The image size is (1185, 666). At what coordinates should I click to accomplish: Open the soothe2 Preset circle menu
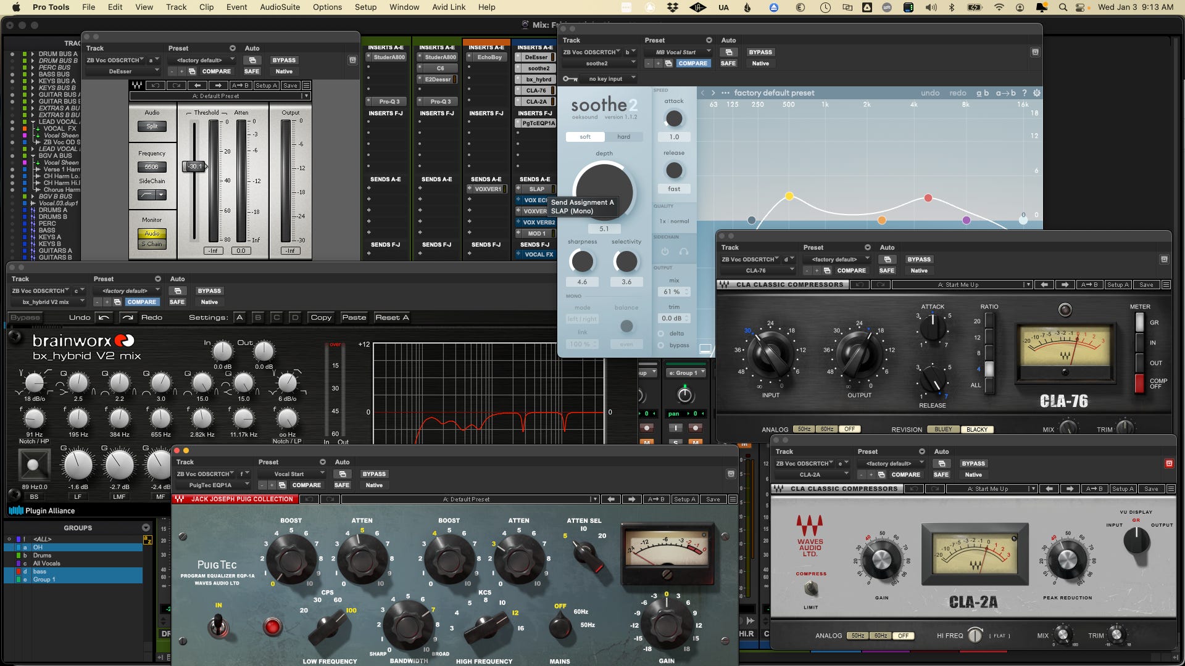[709, 40]
